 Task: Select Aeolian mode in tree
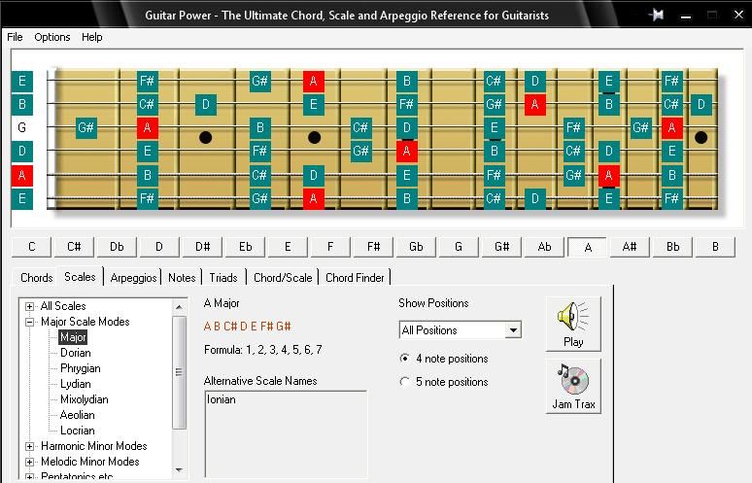[77, 415]
